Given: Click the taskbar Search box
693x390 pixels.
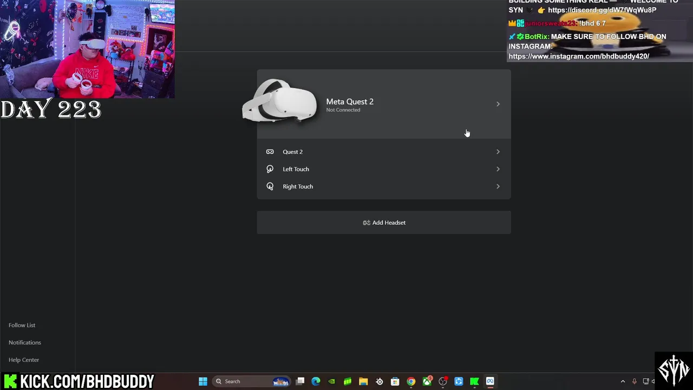Looking at the screenshot, I should point(252,381).
